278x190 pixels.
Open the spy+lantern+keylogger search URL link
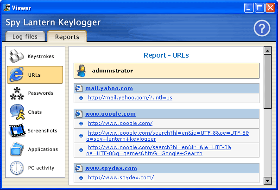[168, 136]
